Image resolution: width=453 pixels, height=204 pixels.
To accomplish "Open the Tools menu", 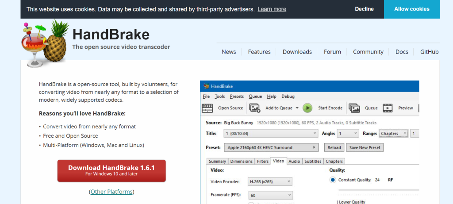I will point(219,96).
